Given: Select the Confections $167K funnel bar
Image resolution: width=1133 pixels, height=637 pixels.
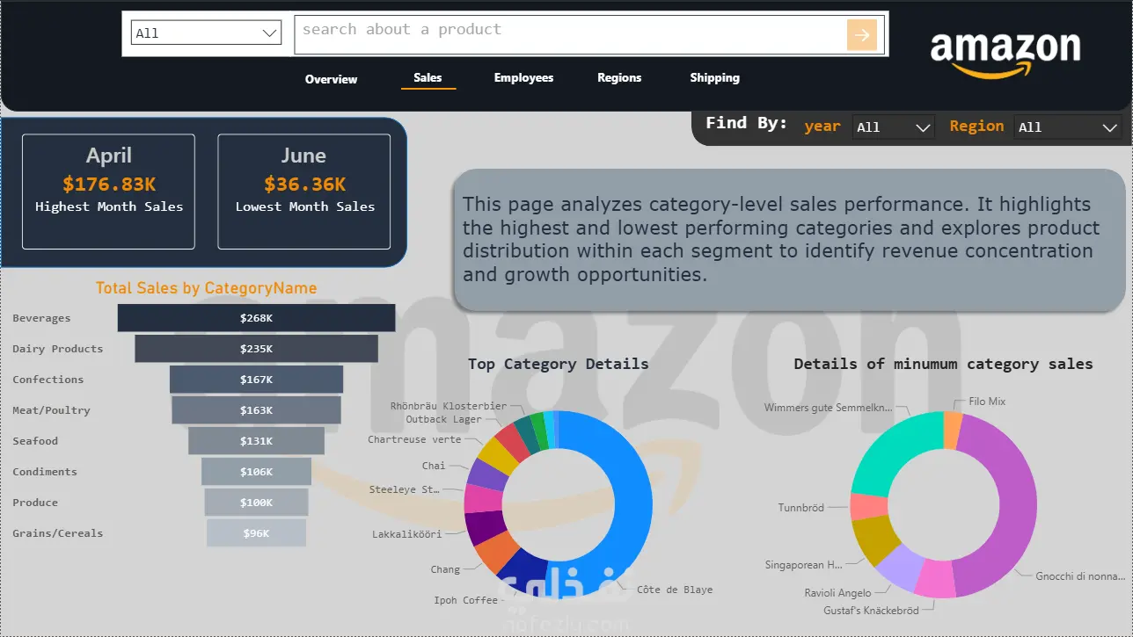Looking at the screenshot, I should pyautogui.click(x=256, y=380).
